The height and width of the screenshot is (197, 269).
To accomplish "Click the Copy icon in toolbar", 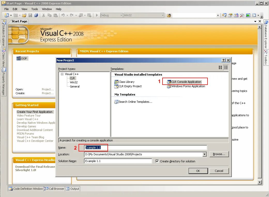I will coord(49,15).
